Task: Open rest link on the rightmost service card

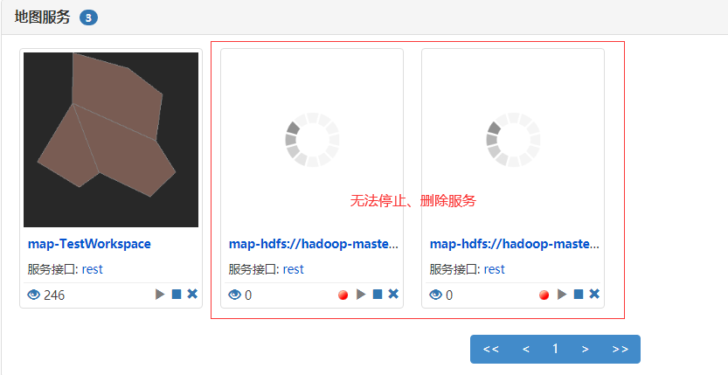Action: pyautogui.click(x=494, y=269)
